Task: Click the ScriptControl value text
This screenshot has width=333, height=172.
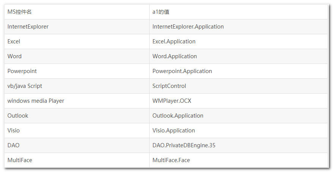Action: click(169, 86)
